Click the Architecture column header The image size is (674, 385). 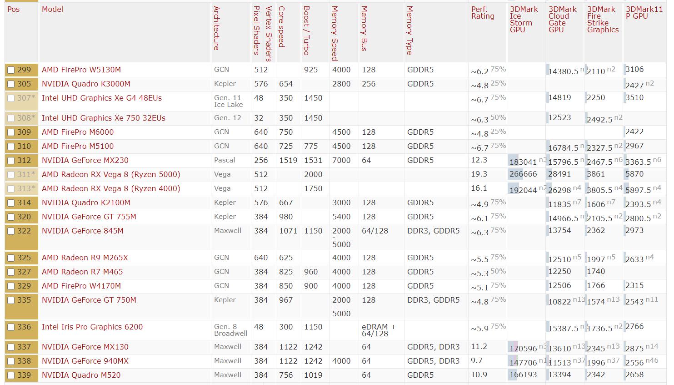coord(216,28)
